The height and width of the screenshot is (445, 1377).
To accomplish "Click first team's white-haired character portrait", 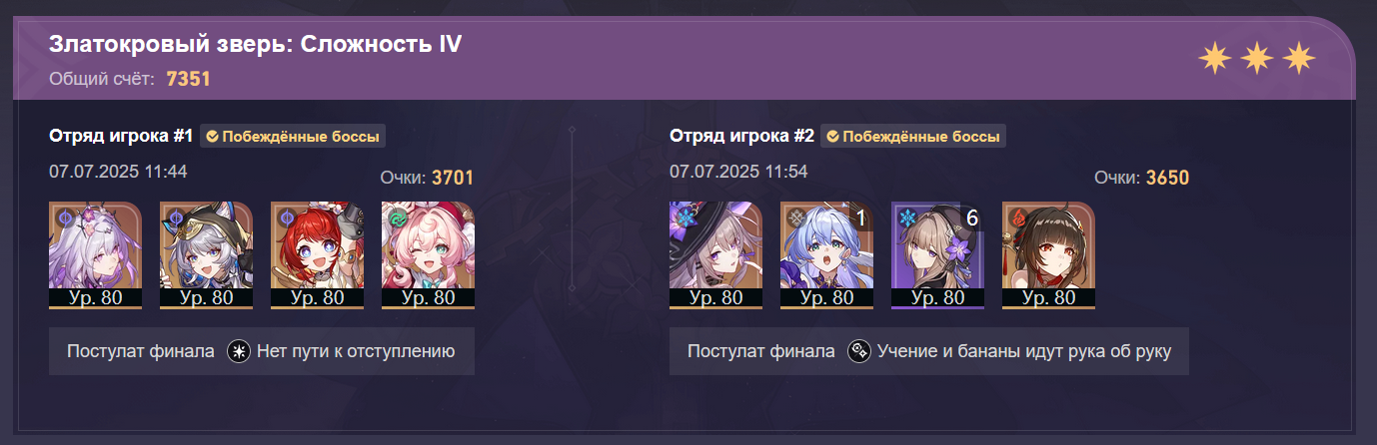I will 95,255.
